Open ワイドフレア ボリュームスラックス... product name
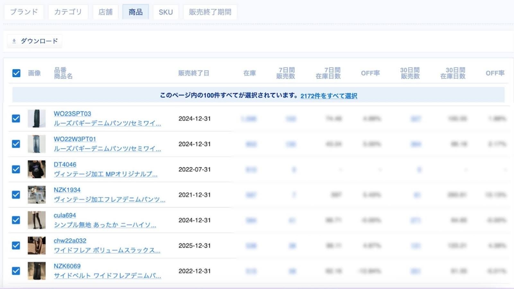 107,250
